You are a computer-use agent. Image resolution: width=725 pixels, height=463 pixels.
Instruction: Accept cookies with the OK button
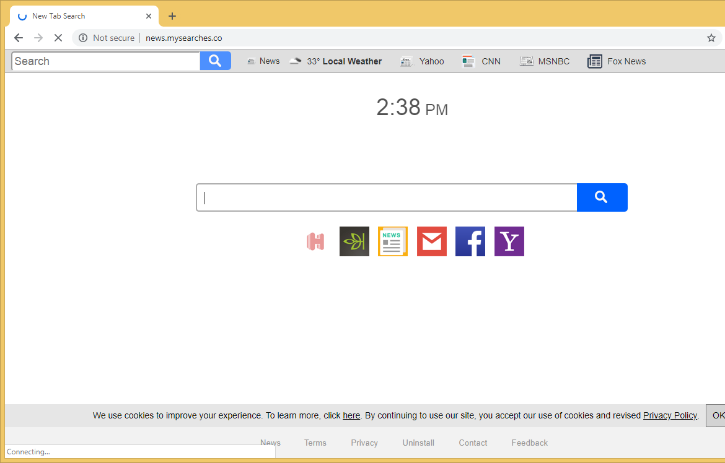point(716,415)
